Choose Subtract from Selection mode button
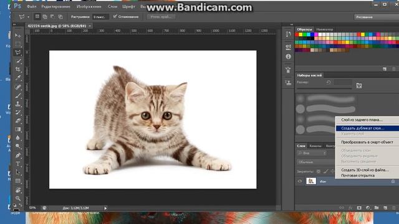This screenshot has width=399, height=224. [52, 17]
